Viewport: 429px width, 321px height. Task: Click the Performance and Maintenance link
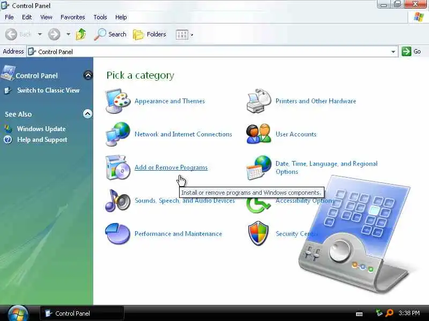point(178,234)
